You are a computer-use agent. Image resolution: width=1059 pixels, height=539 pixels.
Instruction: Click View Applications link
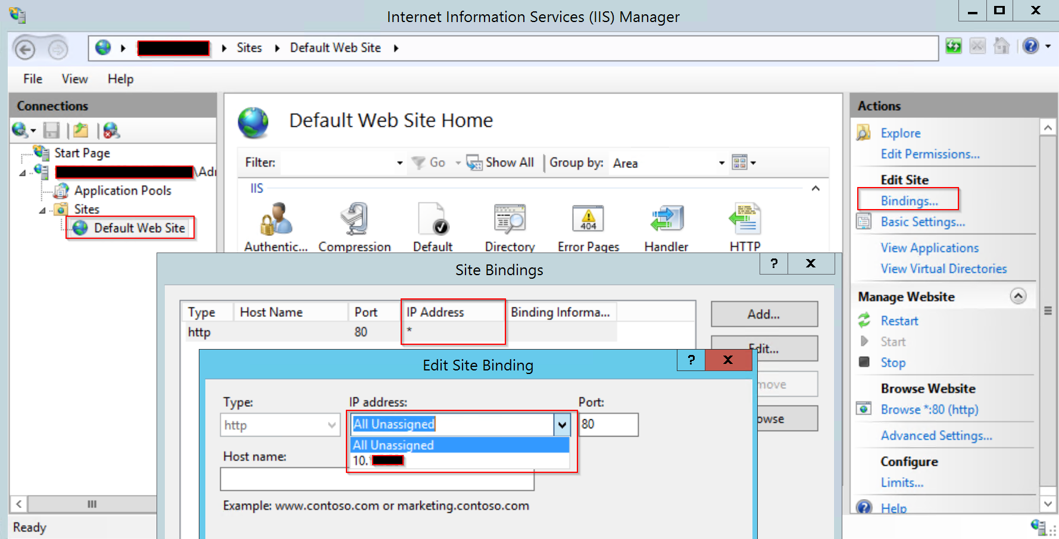(x=929, y=248)
